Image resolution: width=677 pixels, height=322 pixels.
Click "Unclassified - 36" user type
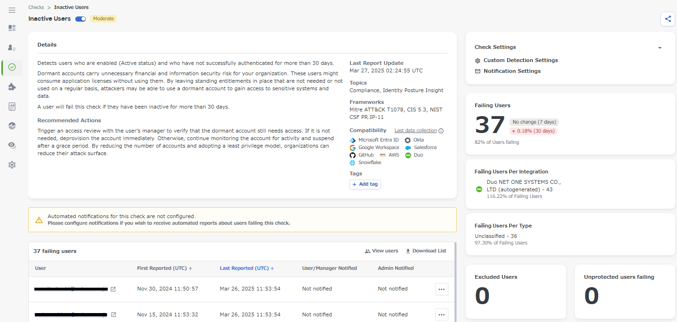[x=496, y=236]
